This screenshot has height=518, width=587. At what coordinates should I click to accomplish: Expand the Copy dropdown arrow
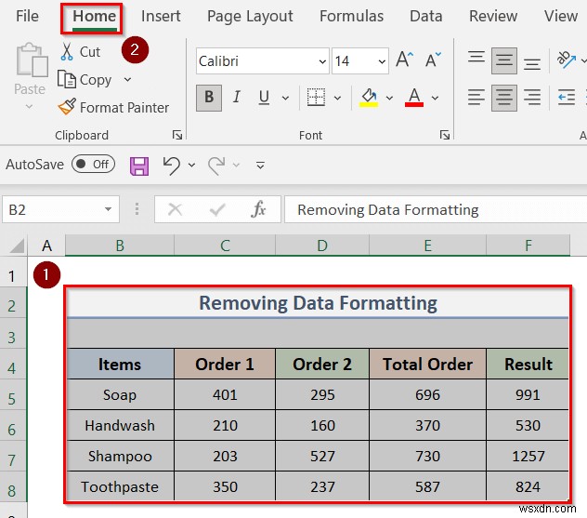click(x=127, y=79)
